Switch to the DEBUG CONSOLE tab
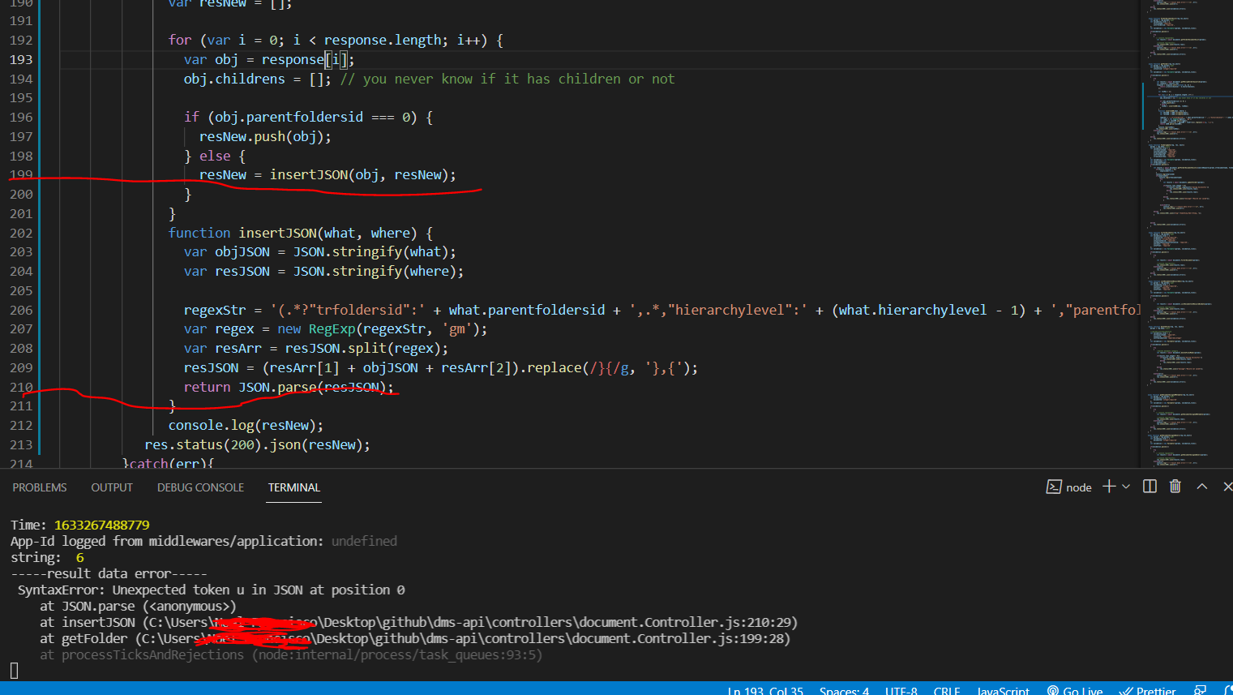The width and height of the screenshot is (1233, 695). [200, 487]
